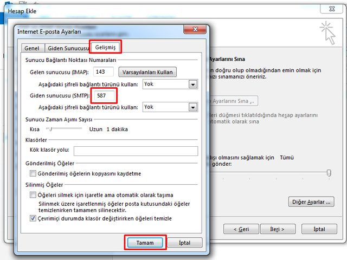
Task: Check Öğeleri silmek için işaretle checkbox
Action: pos(33,194)
